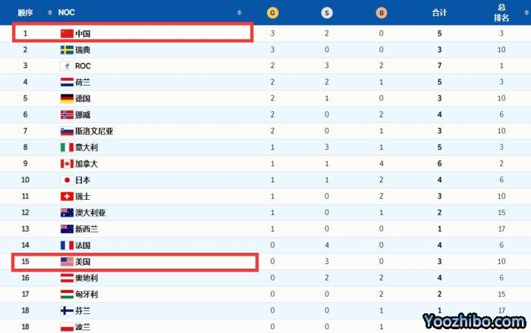Click the Canada flag icon
531x333 pixels.
click(x=66, y=163)
